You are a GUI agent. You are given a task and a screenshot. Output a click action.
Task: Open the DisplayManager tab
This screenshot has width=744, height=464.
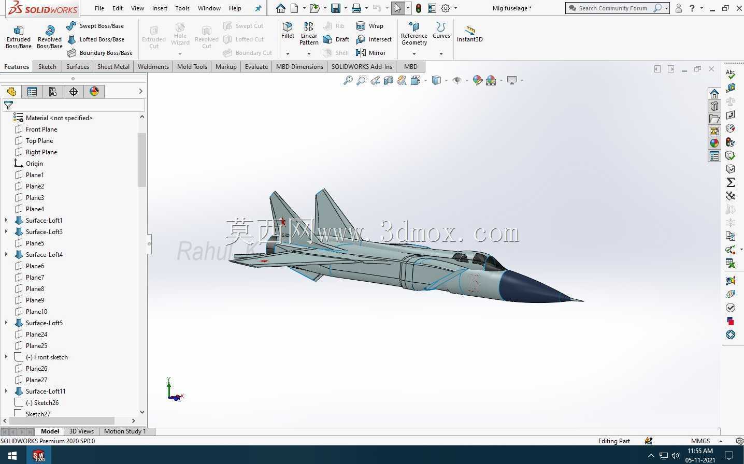94,92
